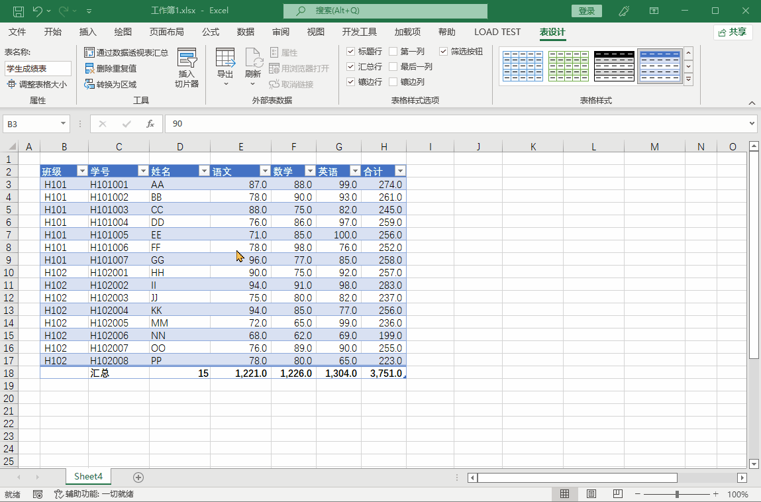This screenshot has width=761, height=502.
Task: Choose the black table style thumbnail
Action: pos(614,66)
